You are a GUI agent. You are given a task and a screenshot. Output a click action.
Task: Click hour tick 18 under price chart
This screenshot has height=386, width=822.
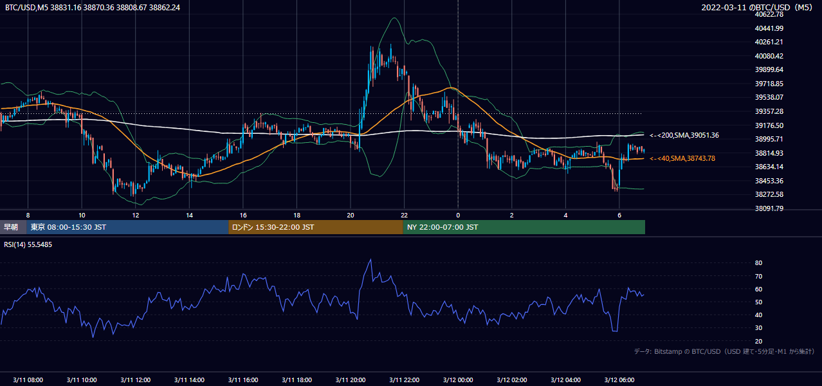[297, 215]
